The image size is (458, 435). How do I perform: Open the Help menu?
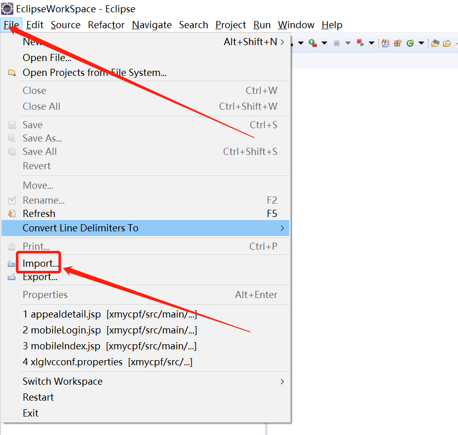coord(332,25)
